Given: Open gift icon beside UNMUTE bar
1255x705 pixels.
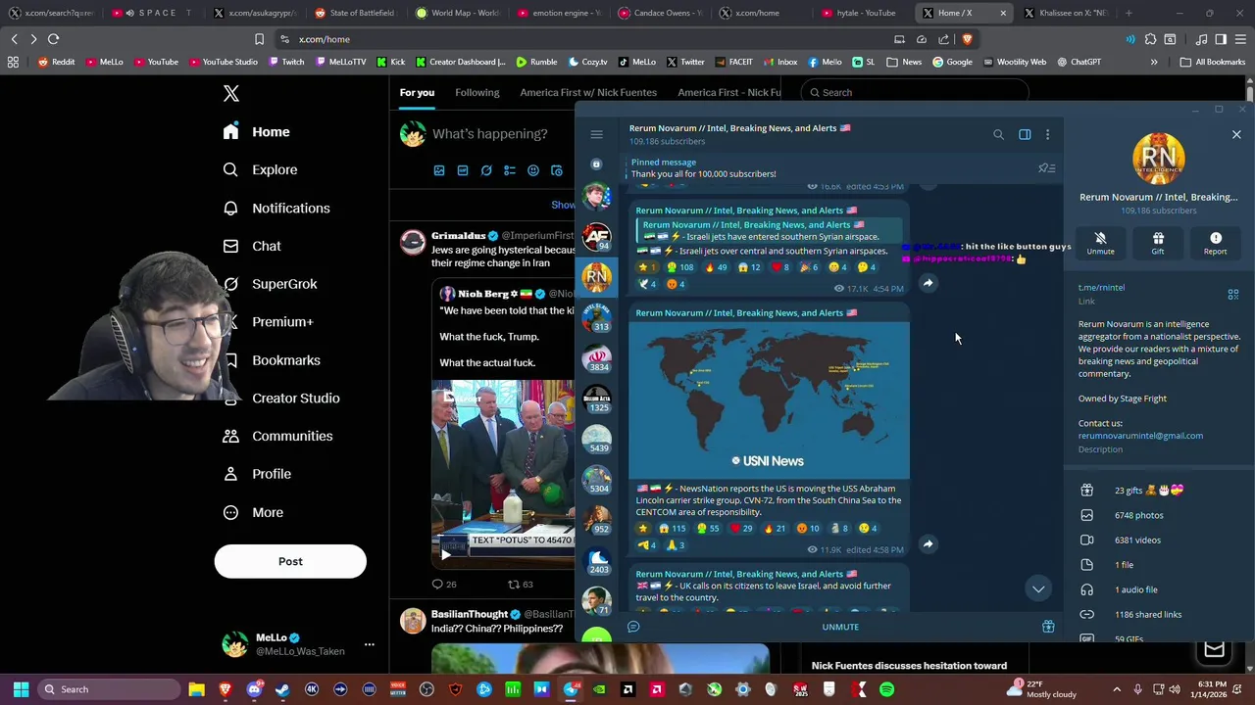Looking at the screenshot, I should click(x=1048, y=627).
